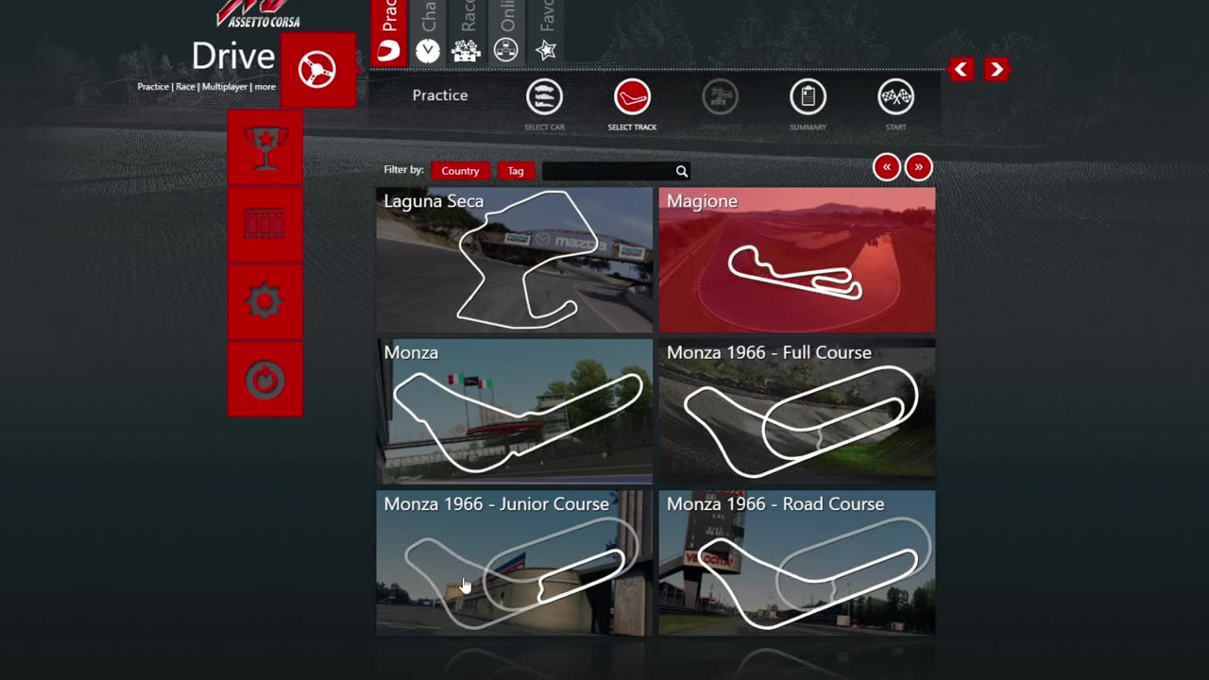
Task: Select the Laguna Seca track
Action: click(x=515, y=260)
